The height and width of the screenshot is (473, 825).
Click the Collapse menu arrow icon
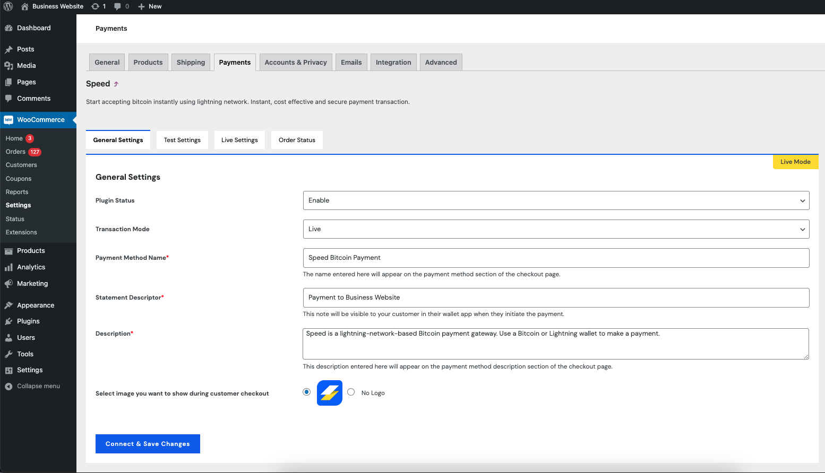point(8,387)
